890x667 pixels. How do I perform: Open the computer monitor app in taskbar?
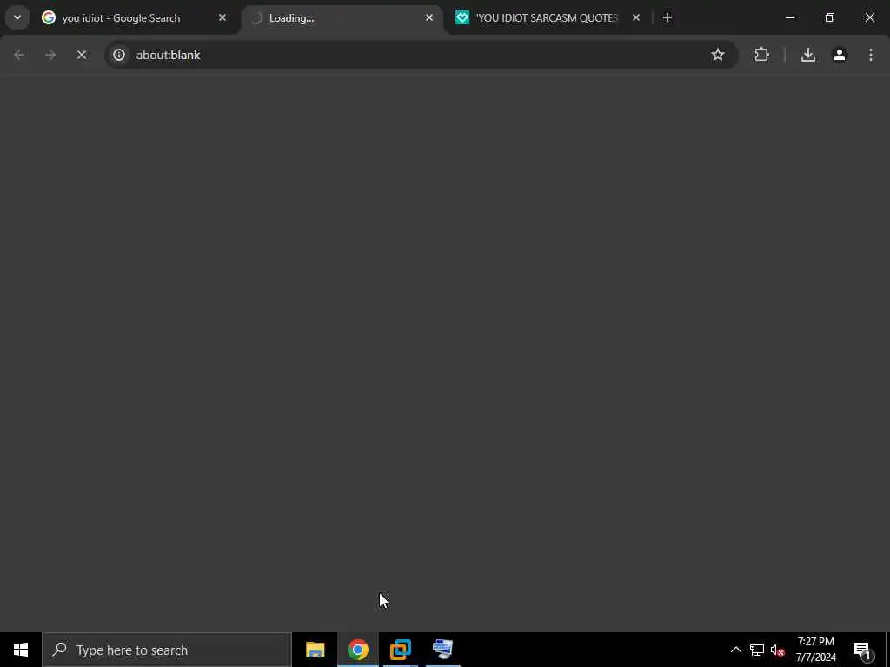click(442, 650)
